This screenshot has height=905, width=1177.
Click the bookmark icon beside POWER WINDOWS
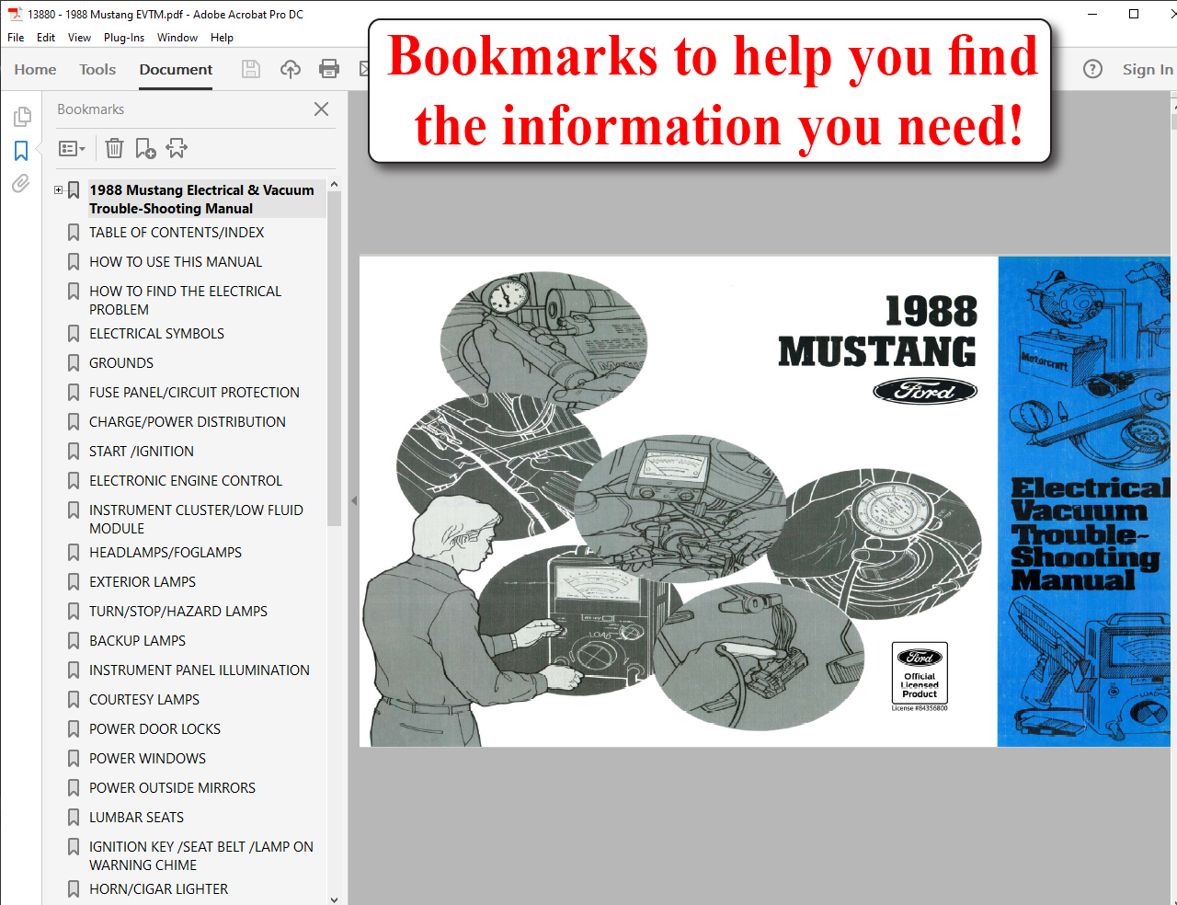[74, 759]
